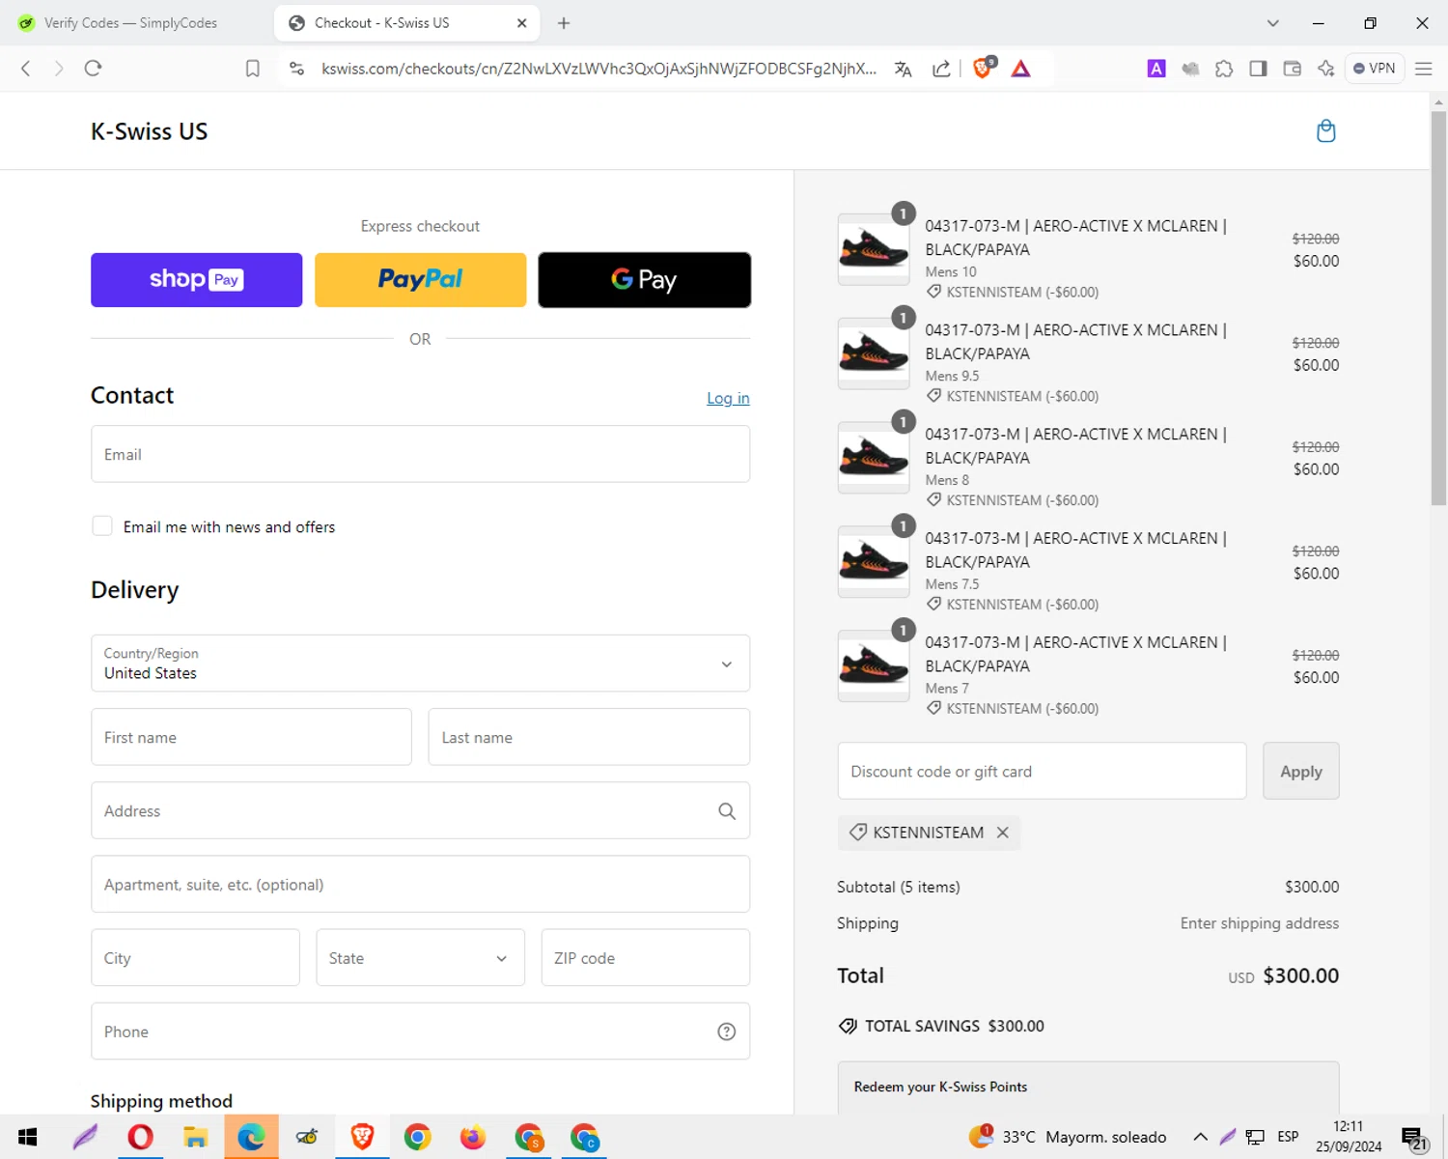Viewport: 1448px width, 1159px height.
Task: Click the Enter shipping address text
Action: [1259, 923]
